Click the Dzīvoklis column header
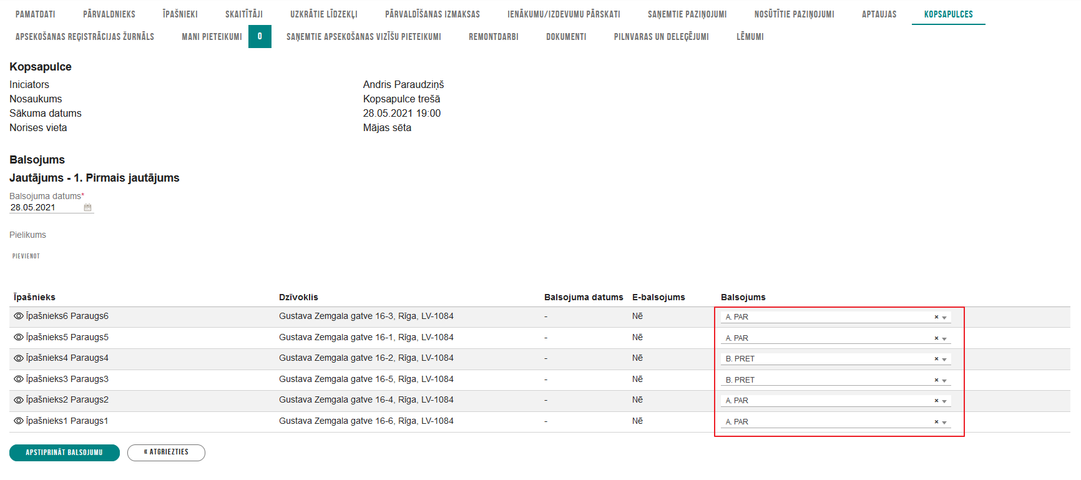The width and height of the screenshot is (1081, 480). pyautogui.click(x=298, y=297)
